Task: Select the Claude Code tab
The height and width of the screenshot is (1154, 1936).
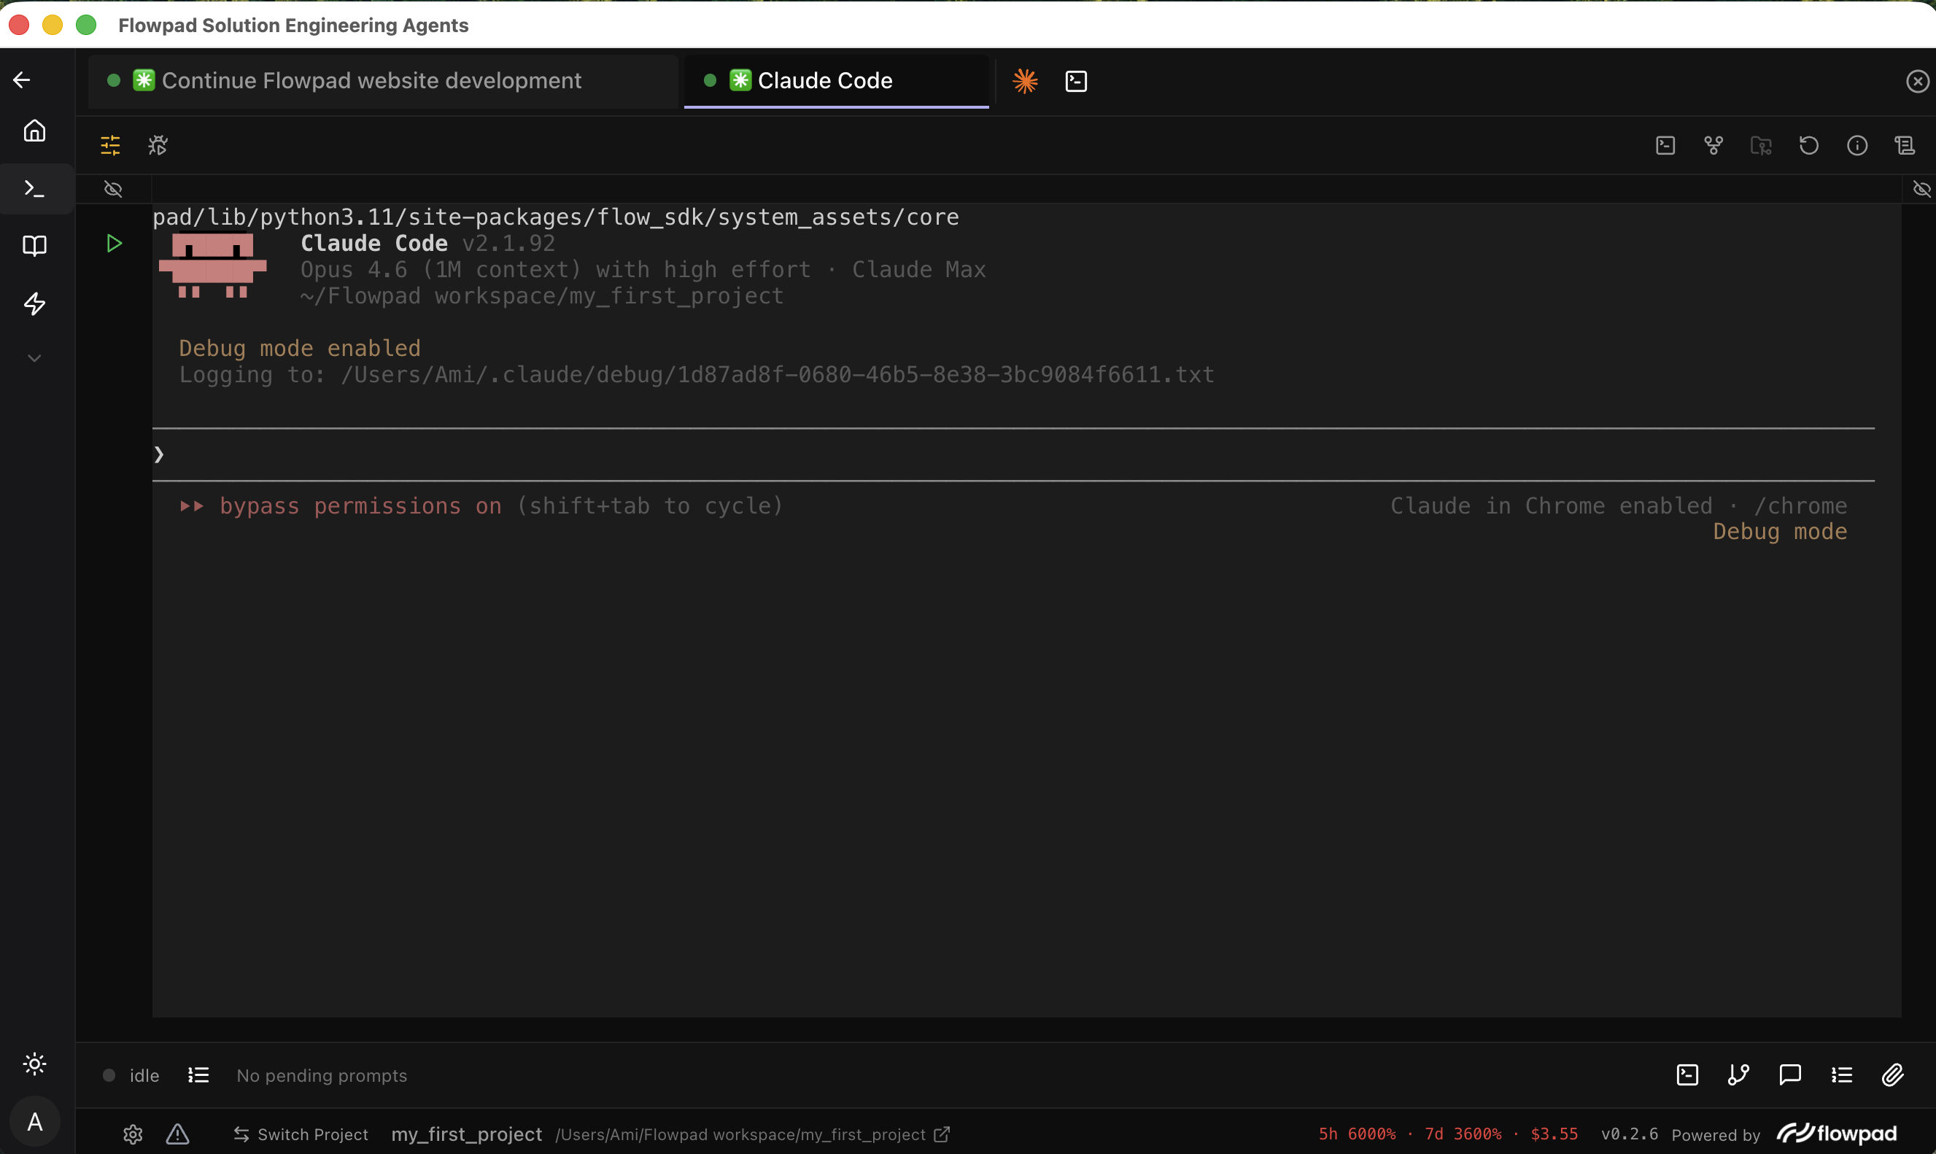Action: coord(824,81)
